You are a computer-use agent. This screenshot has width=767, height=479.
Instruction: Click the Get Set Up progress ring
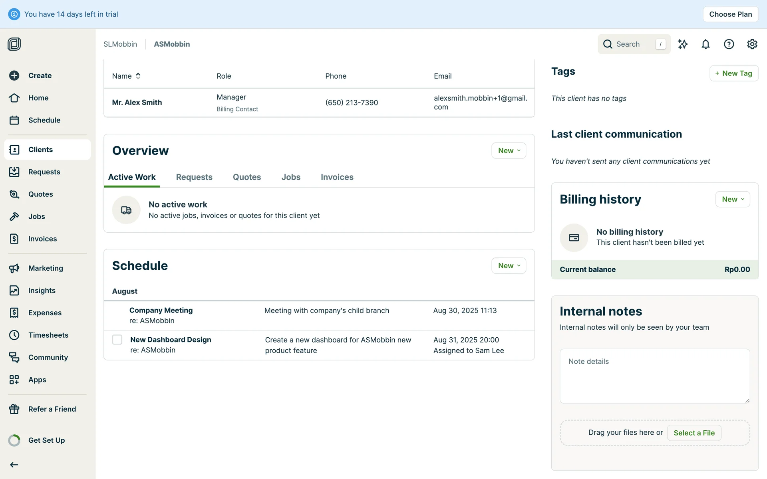click(x=14, y=440)
